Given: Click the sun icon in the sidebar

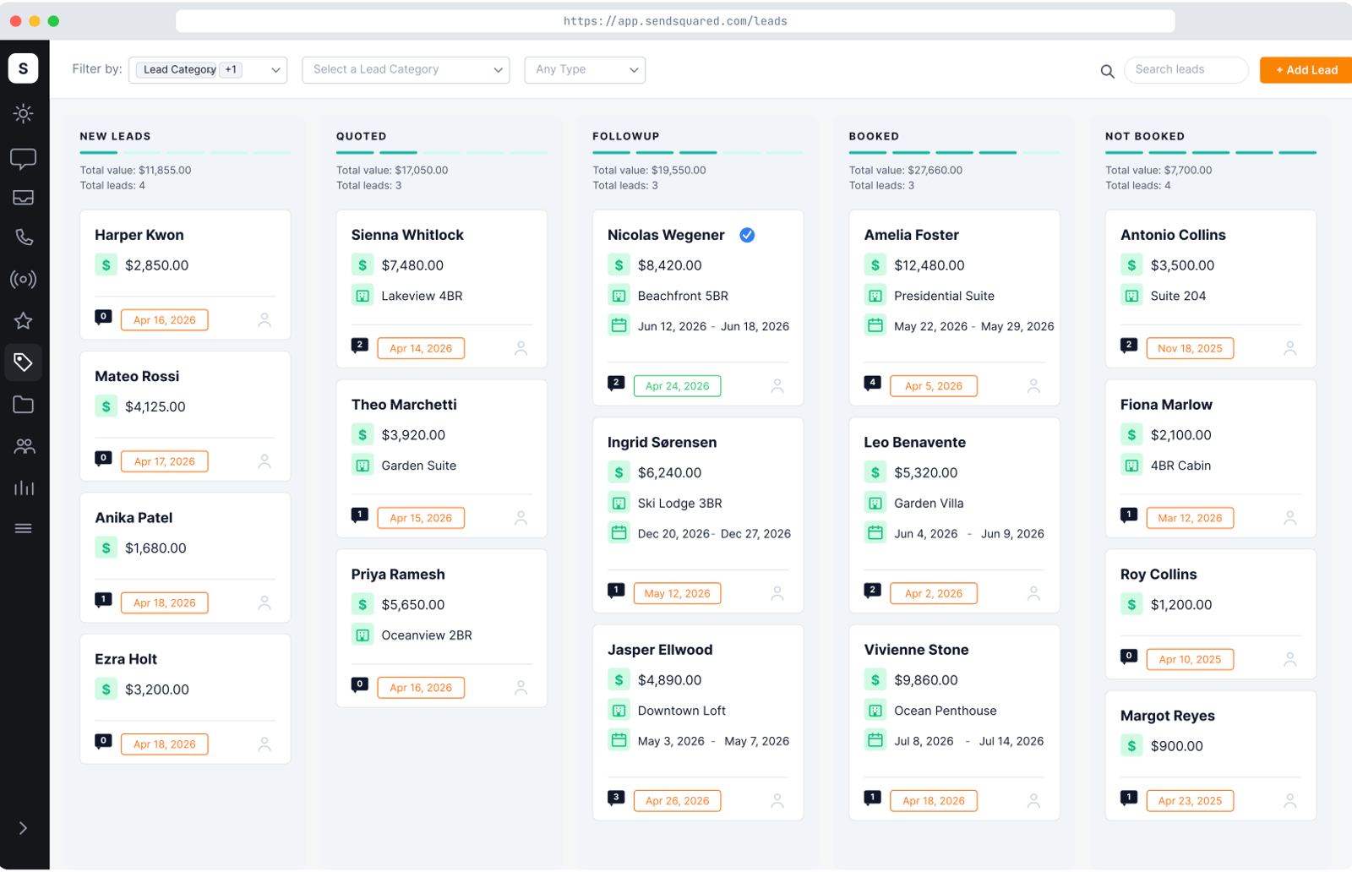Looking at the screenshot, I should click(24, 113).
